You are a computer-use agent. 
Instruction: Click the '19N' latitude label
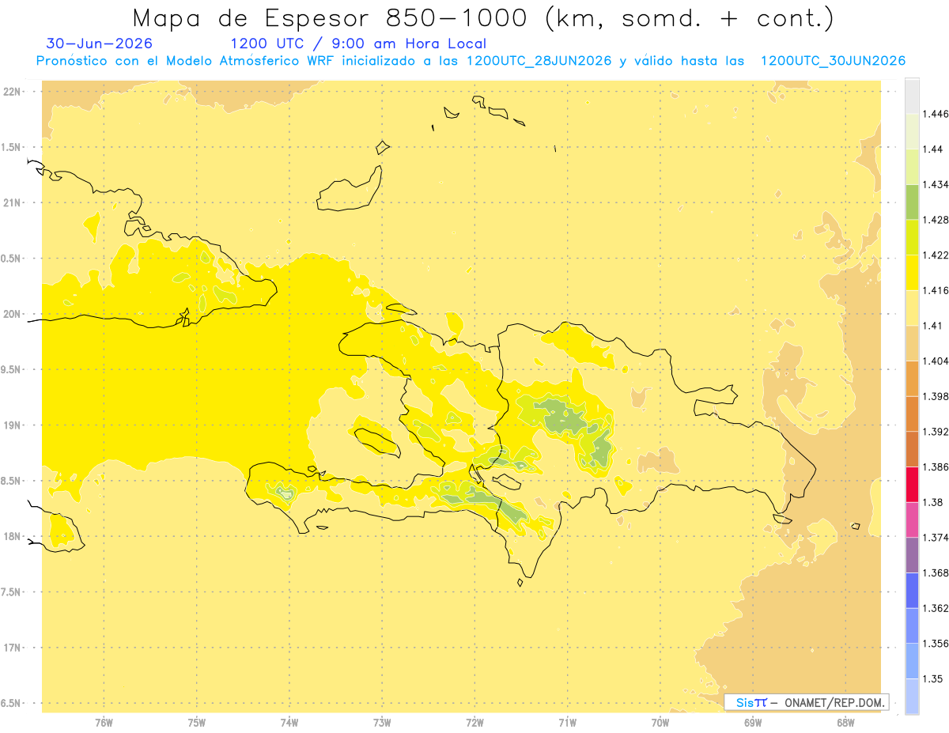[x=13, y=425]
